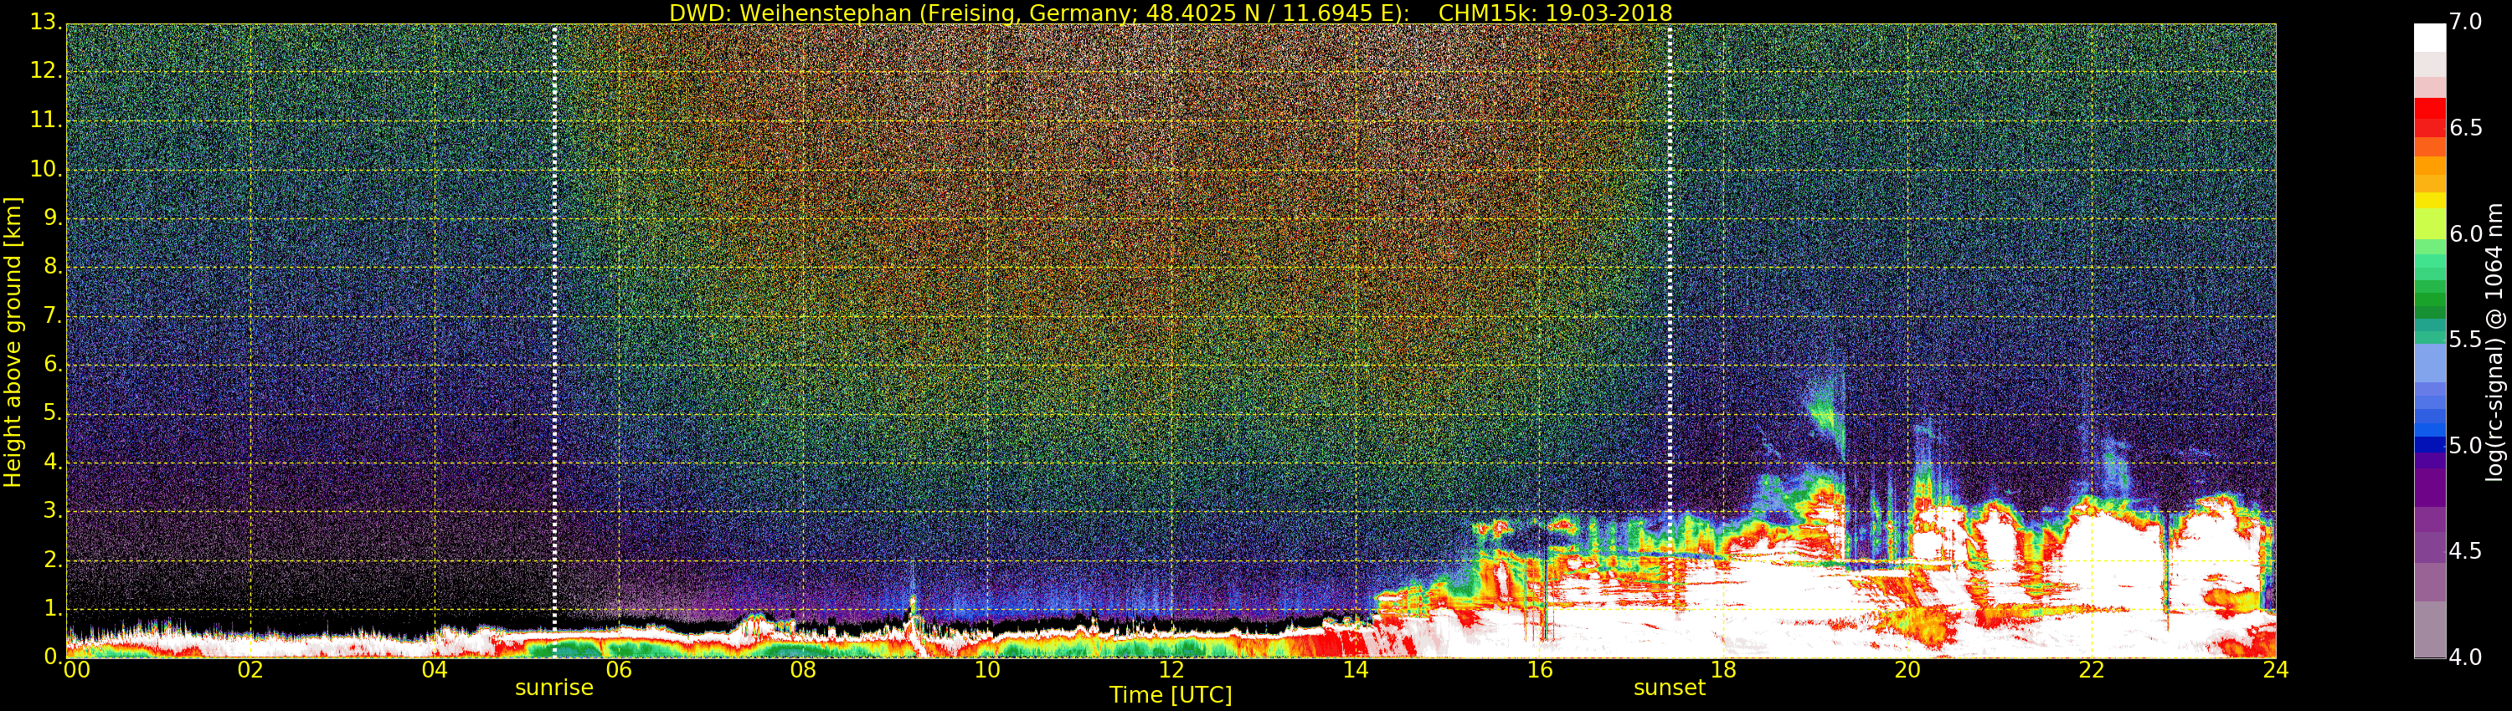Click the height axis tick 5.
The width and height of the screenshot is (2512, 711).
tap(52, 413)
